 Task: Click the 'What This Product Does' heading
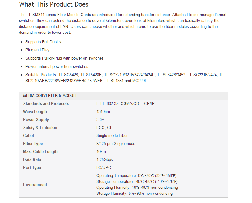click(x=54, y=4)
